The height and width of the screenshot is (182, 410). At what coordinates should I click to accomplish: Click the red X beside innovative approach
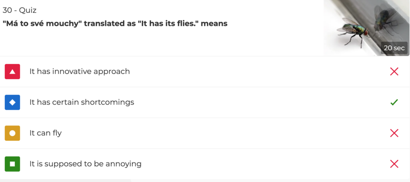coord(394,72)
